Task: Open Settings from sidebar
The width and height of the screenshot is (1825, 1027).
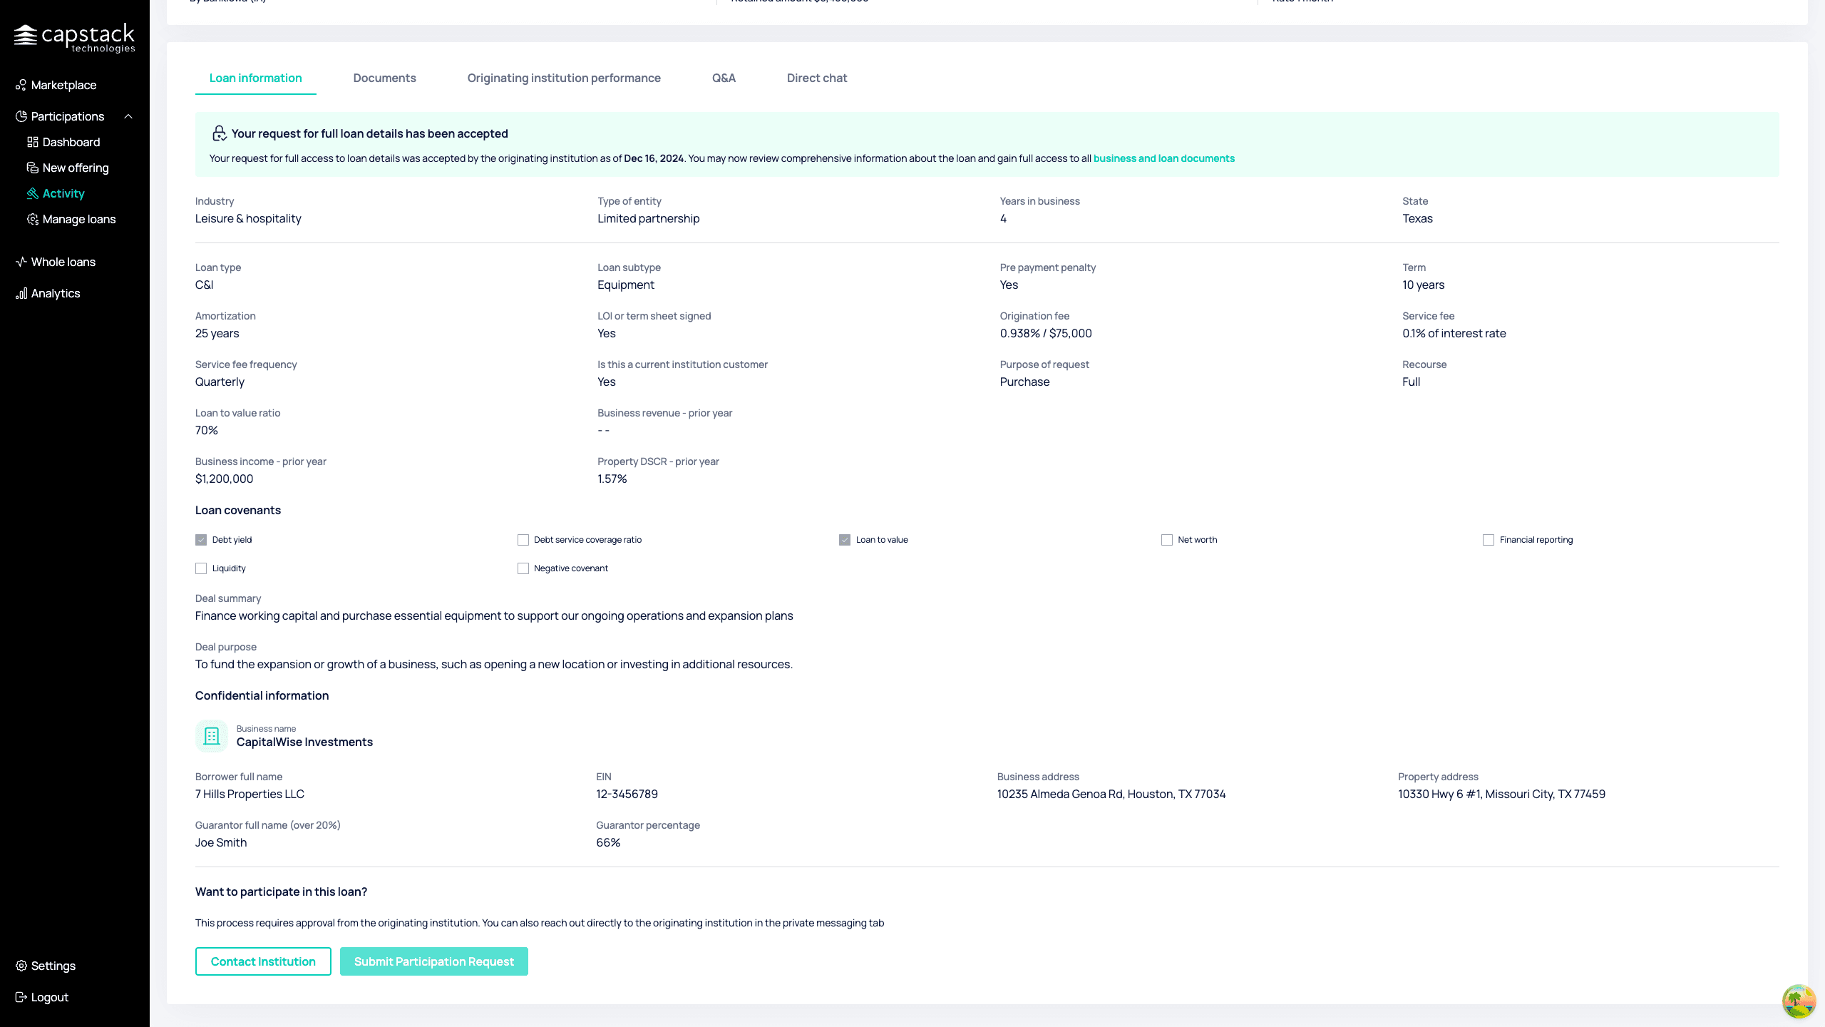Action: (53, 966)
